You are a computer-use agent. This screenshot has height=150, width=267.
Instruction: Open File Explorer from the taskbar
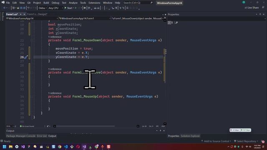click(10, 147)
